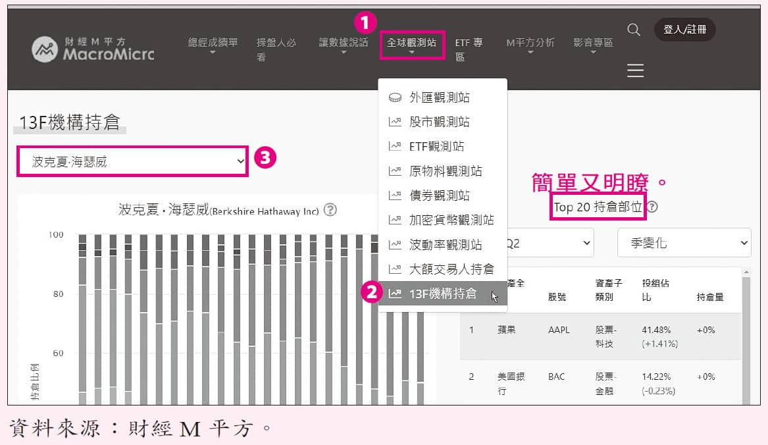Click chart icon beside 波動率觀測站

click(x=395, y=245)
